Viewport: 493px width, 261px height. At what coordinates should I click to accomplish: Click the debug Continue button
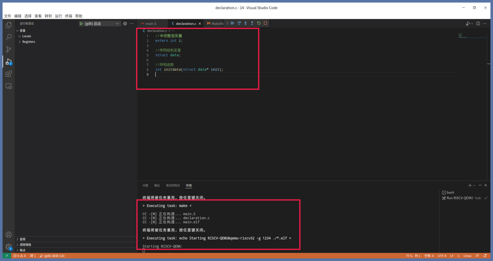pos(232,23)
